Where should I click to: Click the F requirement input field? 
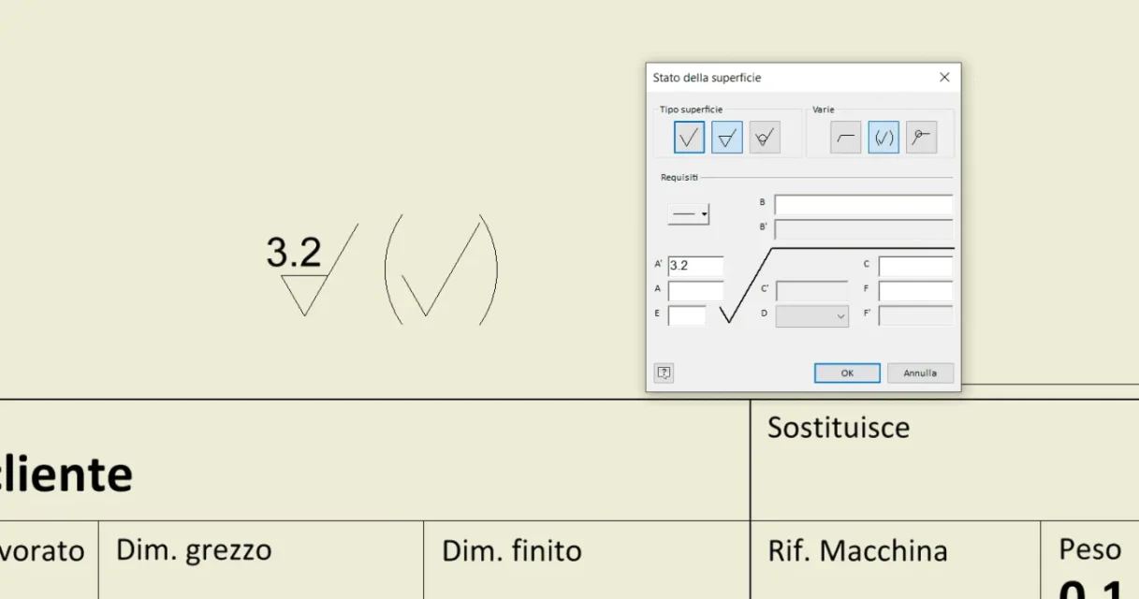tap(915, 291)
